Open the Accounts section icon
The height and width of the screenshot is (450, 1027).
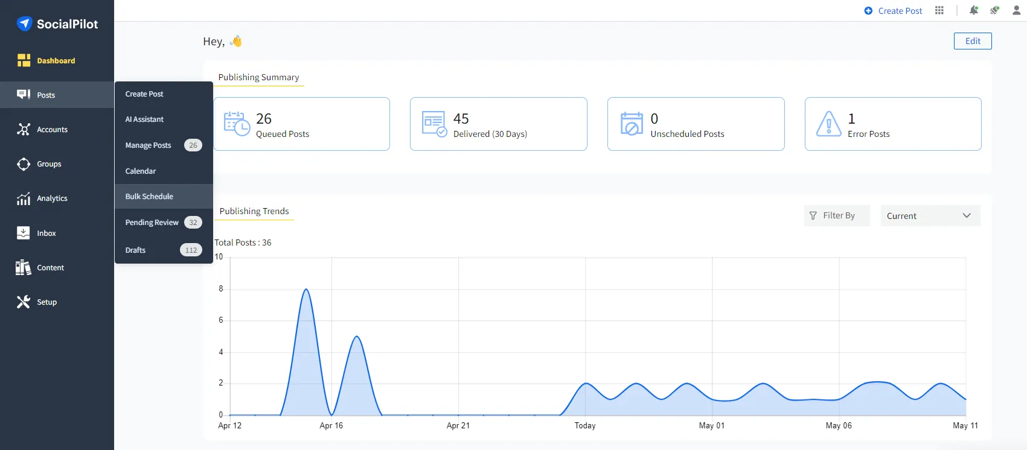[x=24, y=130]
